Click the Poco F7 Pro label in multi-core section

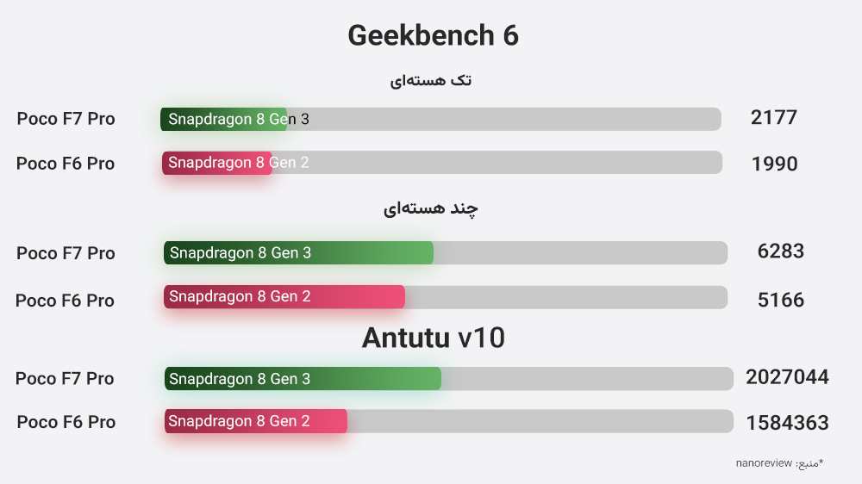(x=66, y=253)
